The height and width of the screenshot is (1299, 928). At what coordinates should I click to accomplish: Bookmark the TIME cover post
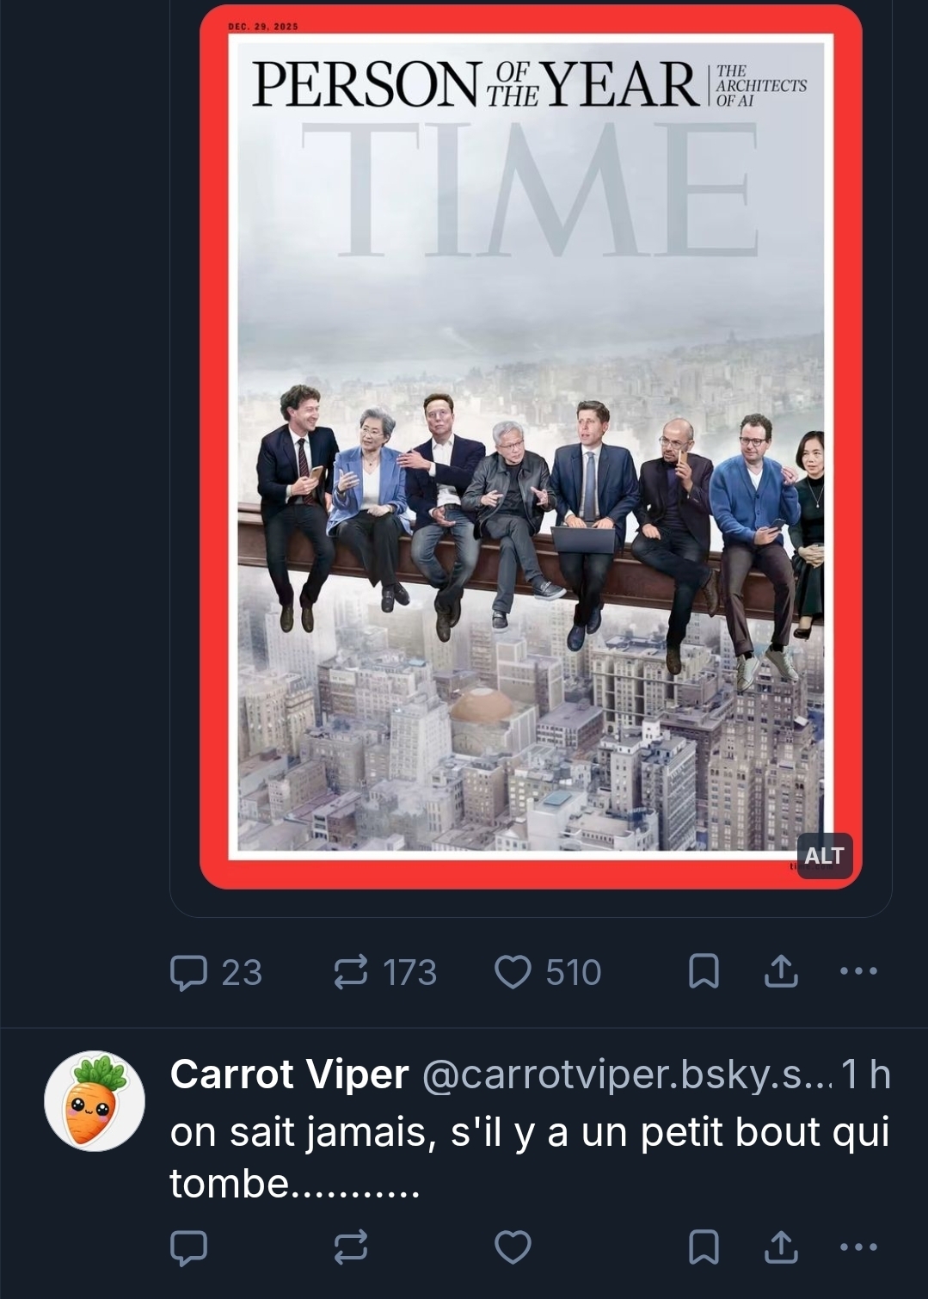pos(704,972)
